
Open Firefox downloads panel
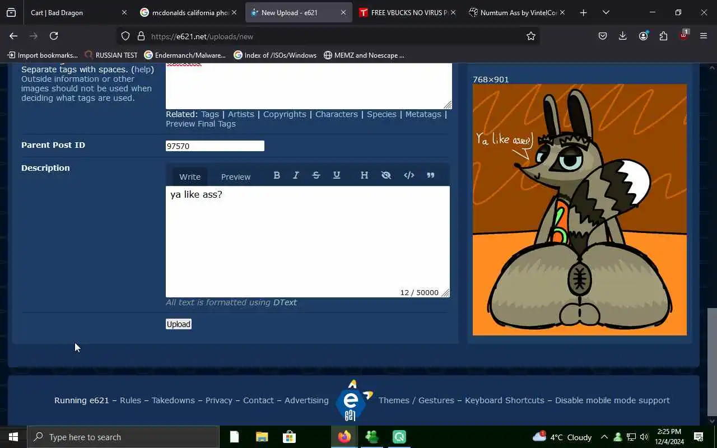[622, 36]
